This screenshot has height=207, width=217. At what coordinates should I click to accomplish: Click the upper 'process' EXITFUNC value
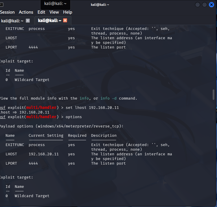click(x=37, y=29)
